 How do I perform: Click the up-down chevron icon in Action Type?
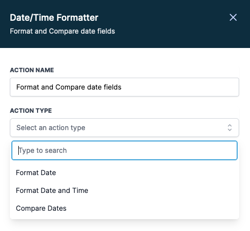(x=230, y=128)
